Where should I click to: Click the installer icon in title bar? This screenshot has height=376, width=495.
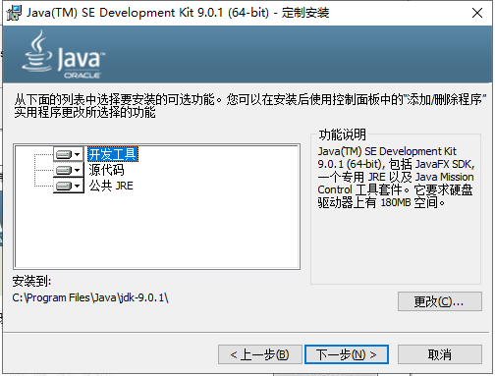[x=14, y=13]
